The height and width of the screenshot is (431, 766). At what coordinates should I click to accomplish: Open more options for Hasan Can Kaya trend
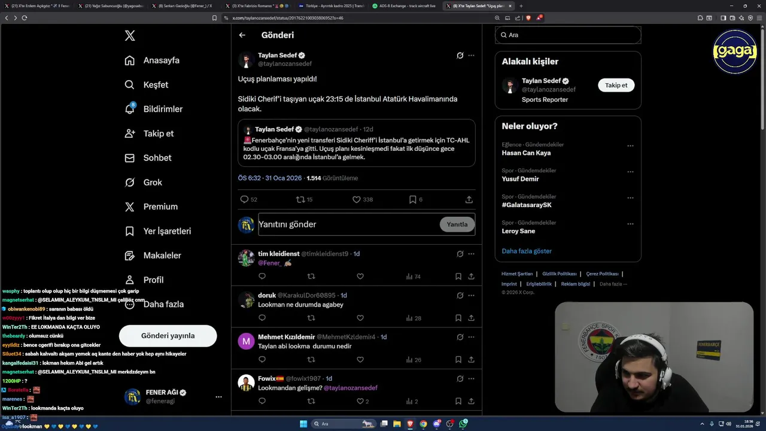(630, 146)
